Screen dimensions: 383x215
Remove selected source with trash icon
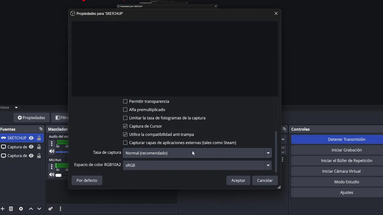pyautogui.click(x=11, y=209)
